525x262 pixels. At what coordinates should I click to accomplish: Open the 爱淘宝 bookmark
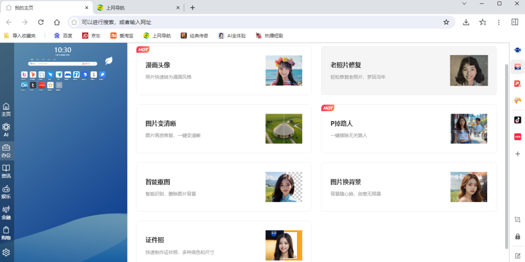click(x=122, y=36)
